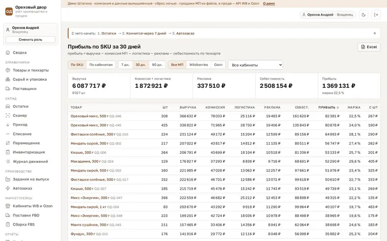Viewport: 387px width, 241px height.
Task: Click the Сборка FBS icon
Action: tap(8, 224)
